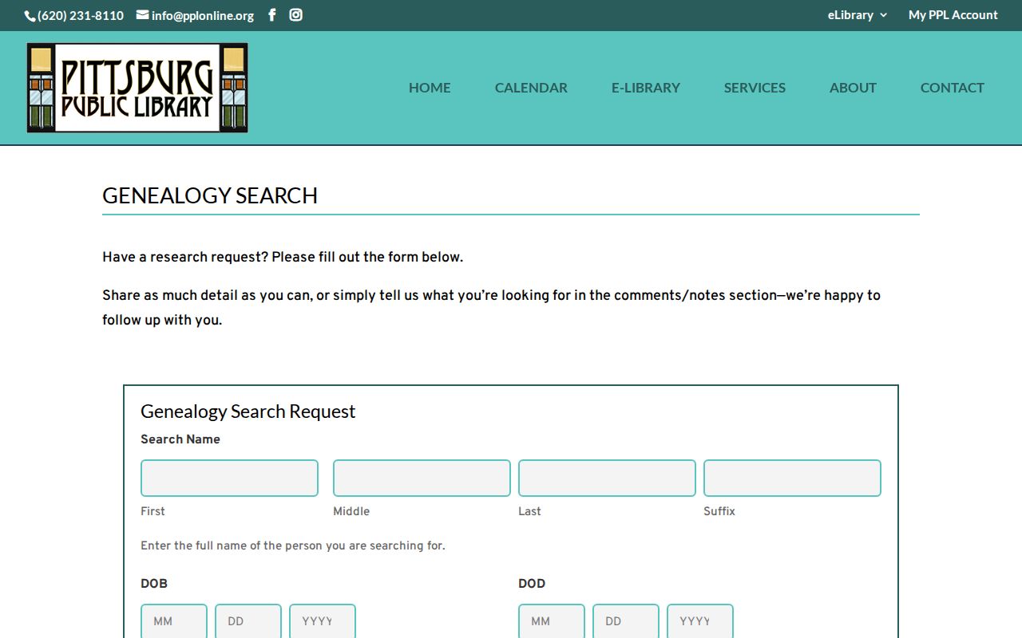1022x638 pixels.
Task: Focus the First name field
Action: [229, 478]
